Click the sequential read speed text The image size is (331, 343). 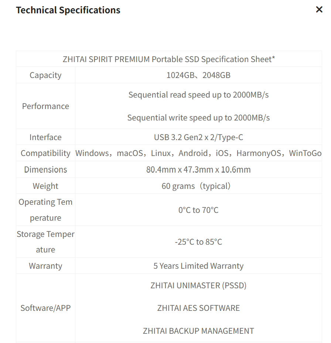tap(198, 95)
